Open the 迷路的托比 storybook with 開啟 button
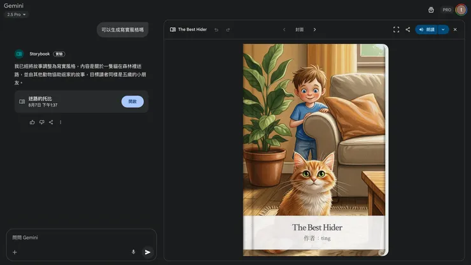 pyautogui.click(x=132, y=102)
